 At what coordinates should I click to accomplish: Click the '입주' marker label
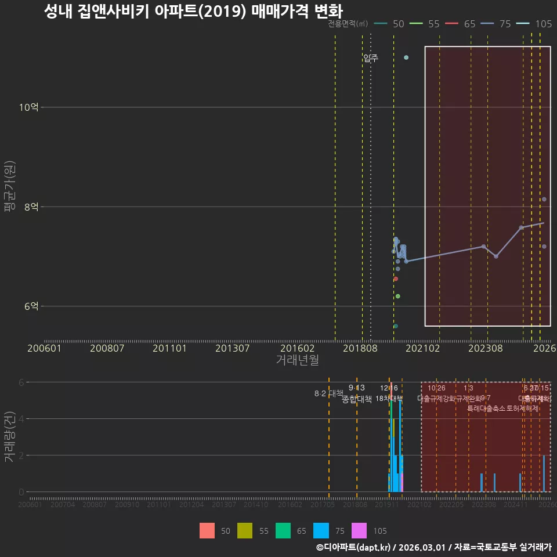click(x=371, y=58)
